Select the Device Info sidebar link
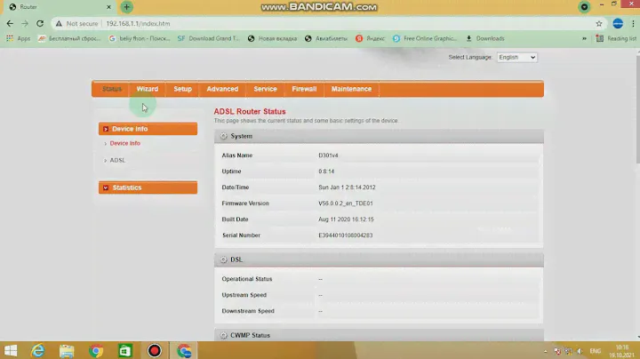 click(x=124, y=143)
